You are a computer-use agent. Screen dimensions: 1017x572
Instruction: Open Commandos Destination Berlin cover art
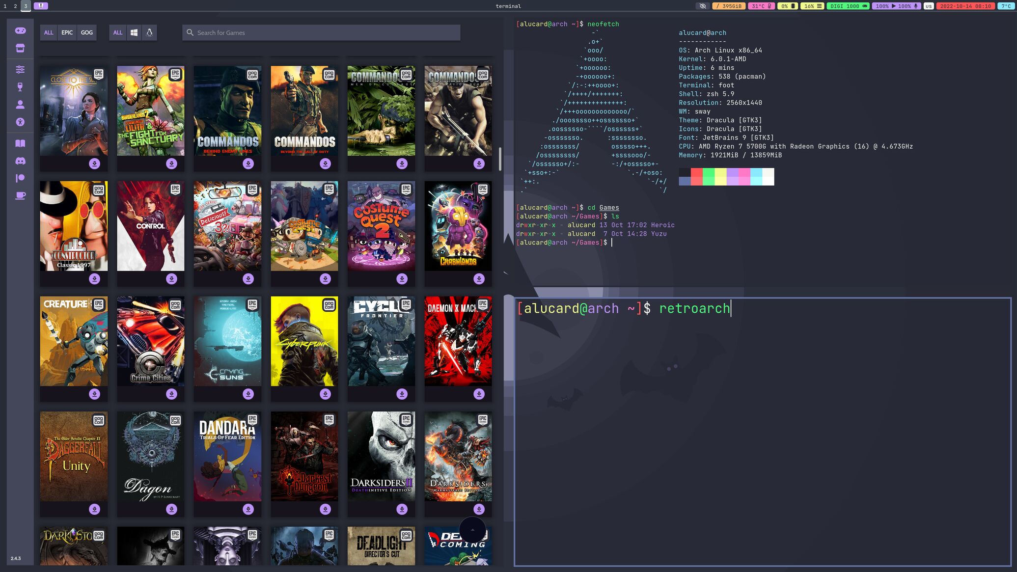(x=458, y=111)
